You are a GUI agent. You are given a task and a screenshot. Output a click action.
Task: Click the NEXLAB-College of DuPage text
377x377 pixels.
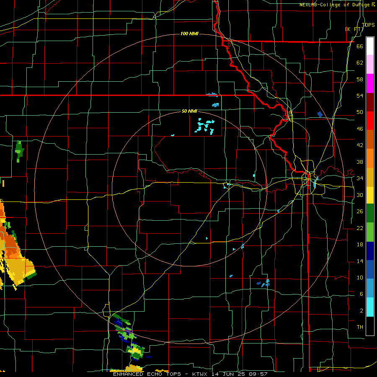click(335, 5)
